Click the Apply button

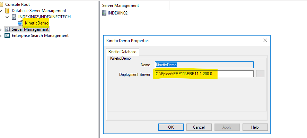(227, 127)
